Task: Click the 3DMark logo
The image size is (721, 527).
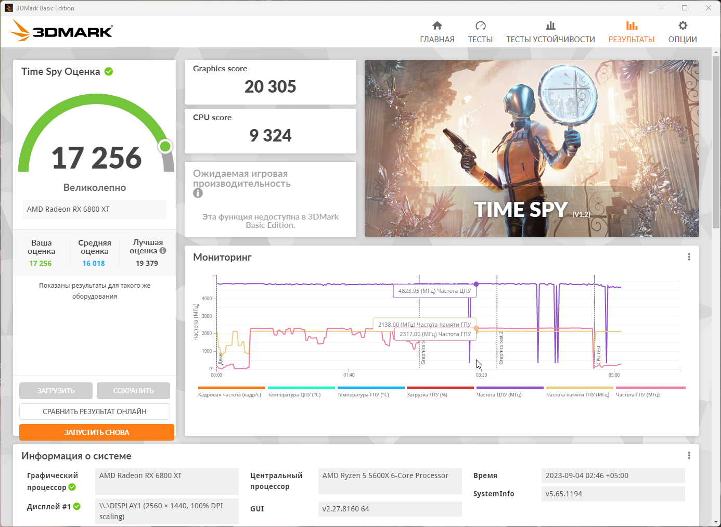Action: pyautogui.click(x=61, y=31)
